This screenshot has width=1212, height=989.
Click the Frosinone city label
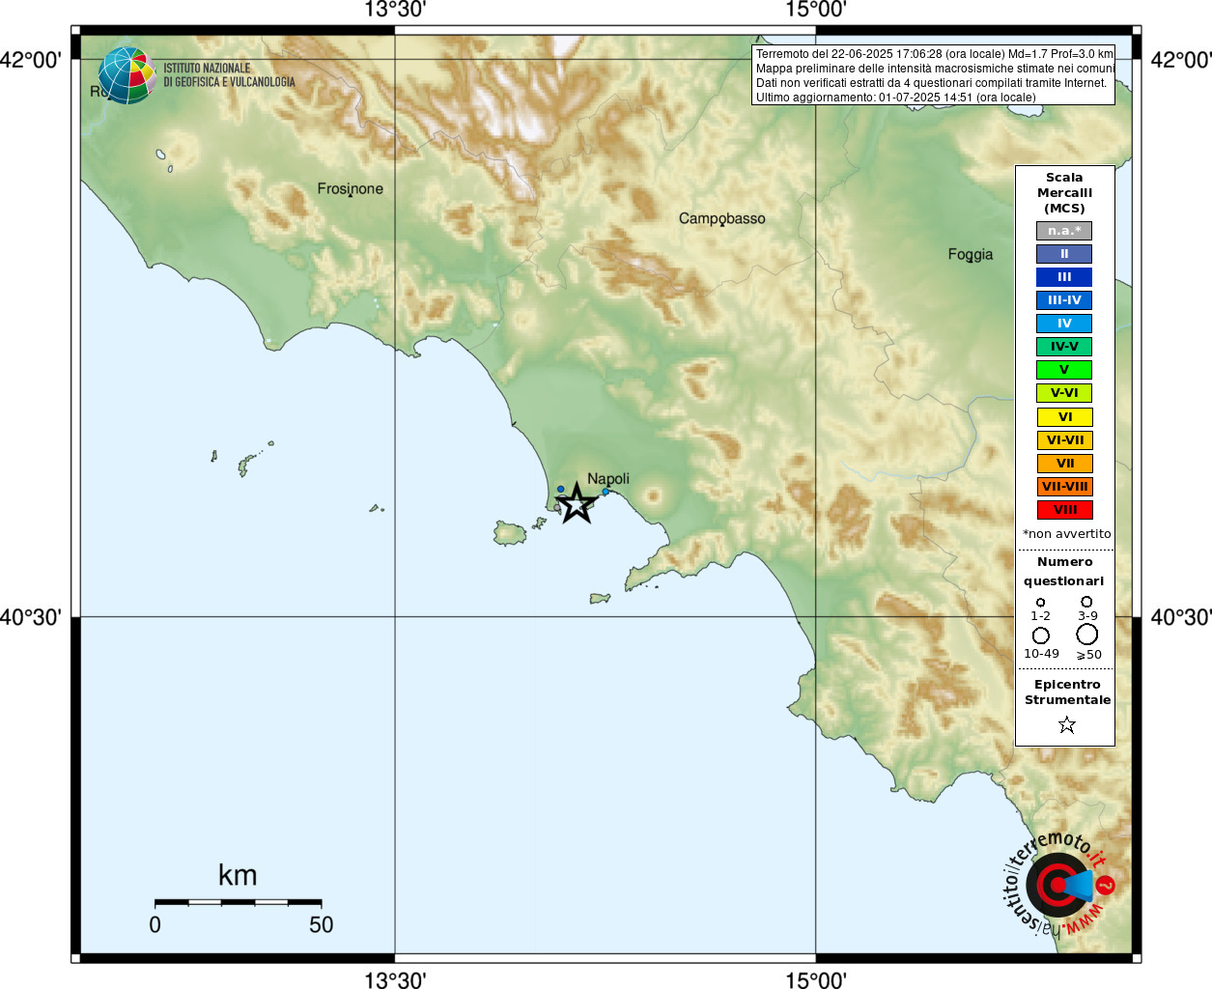351,189
